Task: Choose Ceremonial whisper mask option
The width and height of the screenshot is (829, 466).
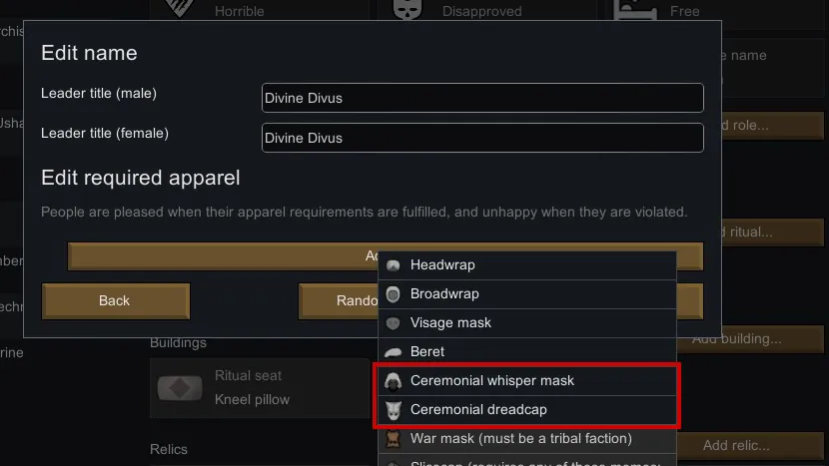Action: [x=492, y=381]
